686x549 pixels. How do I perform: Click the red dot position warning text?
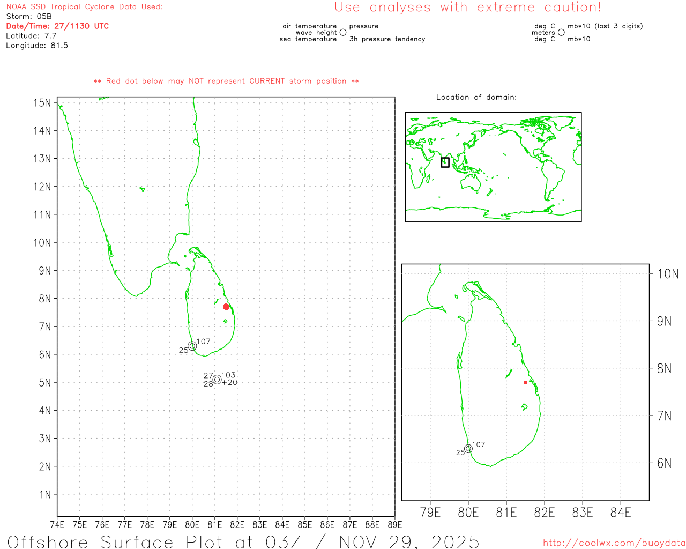coord(226,81)
